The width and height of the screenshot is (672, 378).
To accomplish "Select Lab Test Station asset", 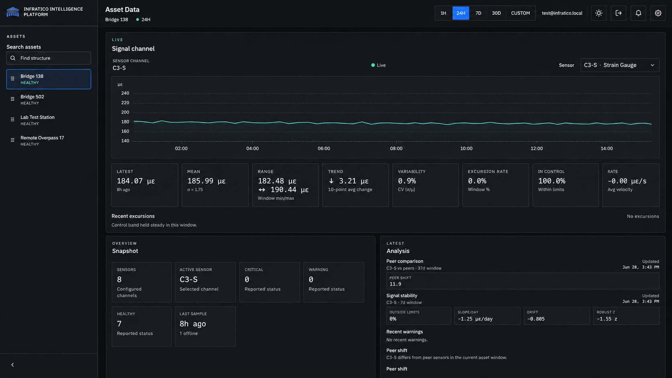I will point(49,120).
